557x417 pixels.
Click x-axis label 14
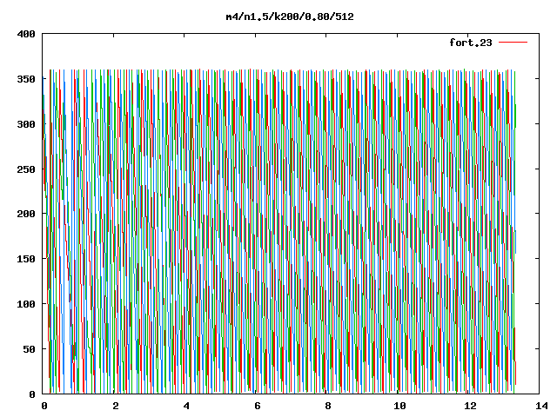541,406
